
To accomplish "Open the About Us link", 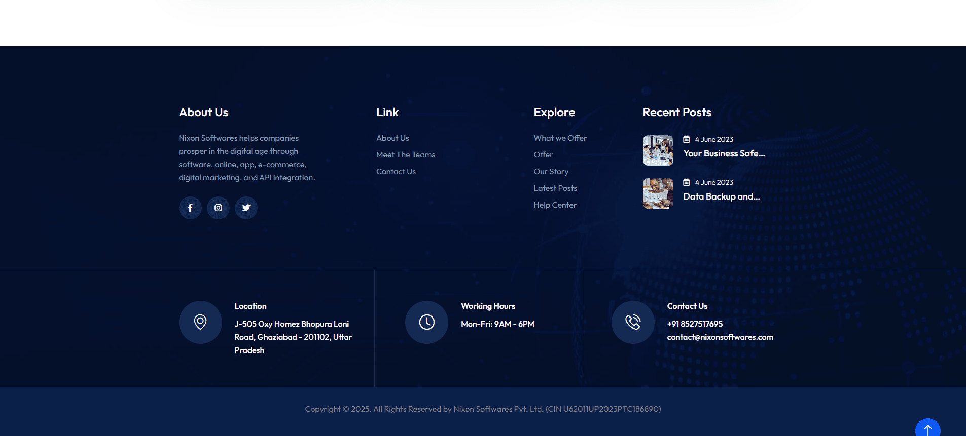I will click(x=392, y=138).
